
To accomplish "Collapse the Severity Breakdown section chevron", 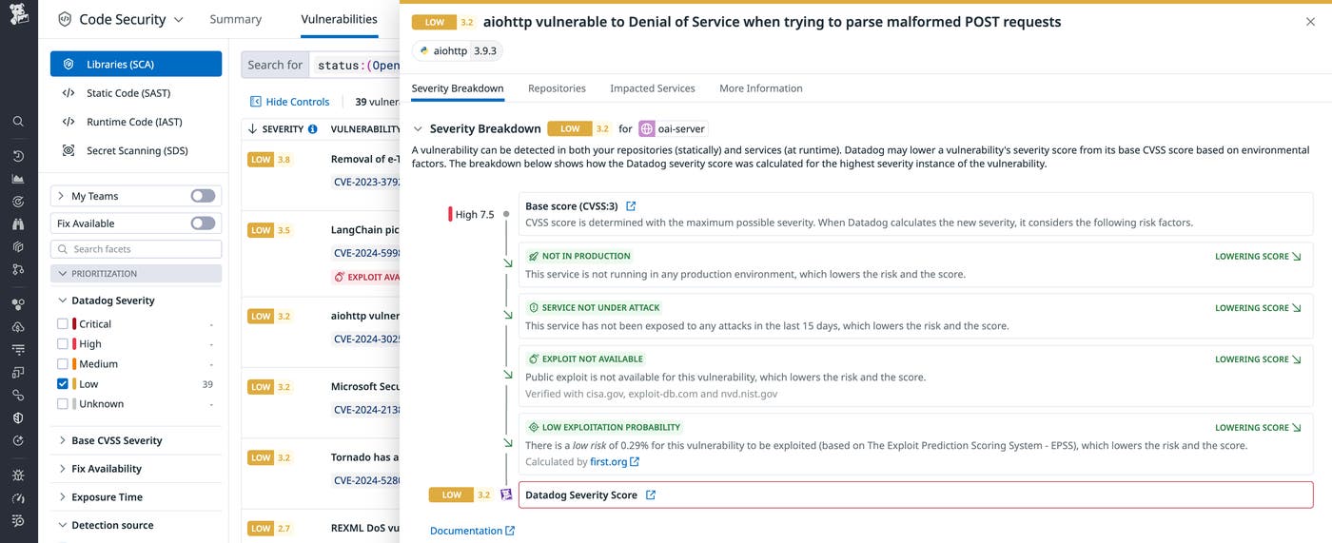I will [x=418, y=128].
